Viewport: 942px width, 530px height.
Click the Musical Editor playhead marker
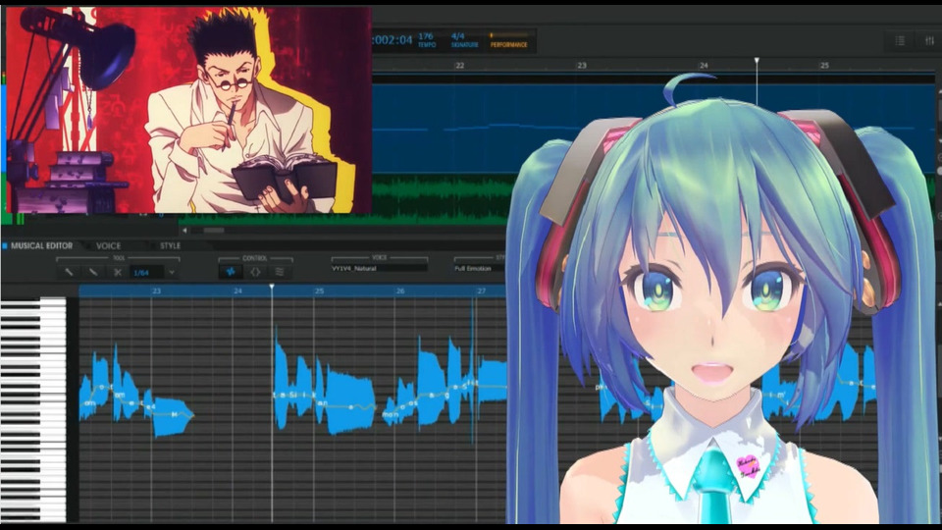(272, 288)
